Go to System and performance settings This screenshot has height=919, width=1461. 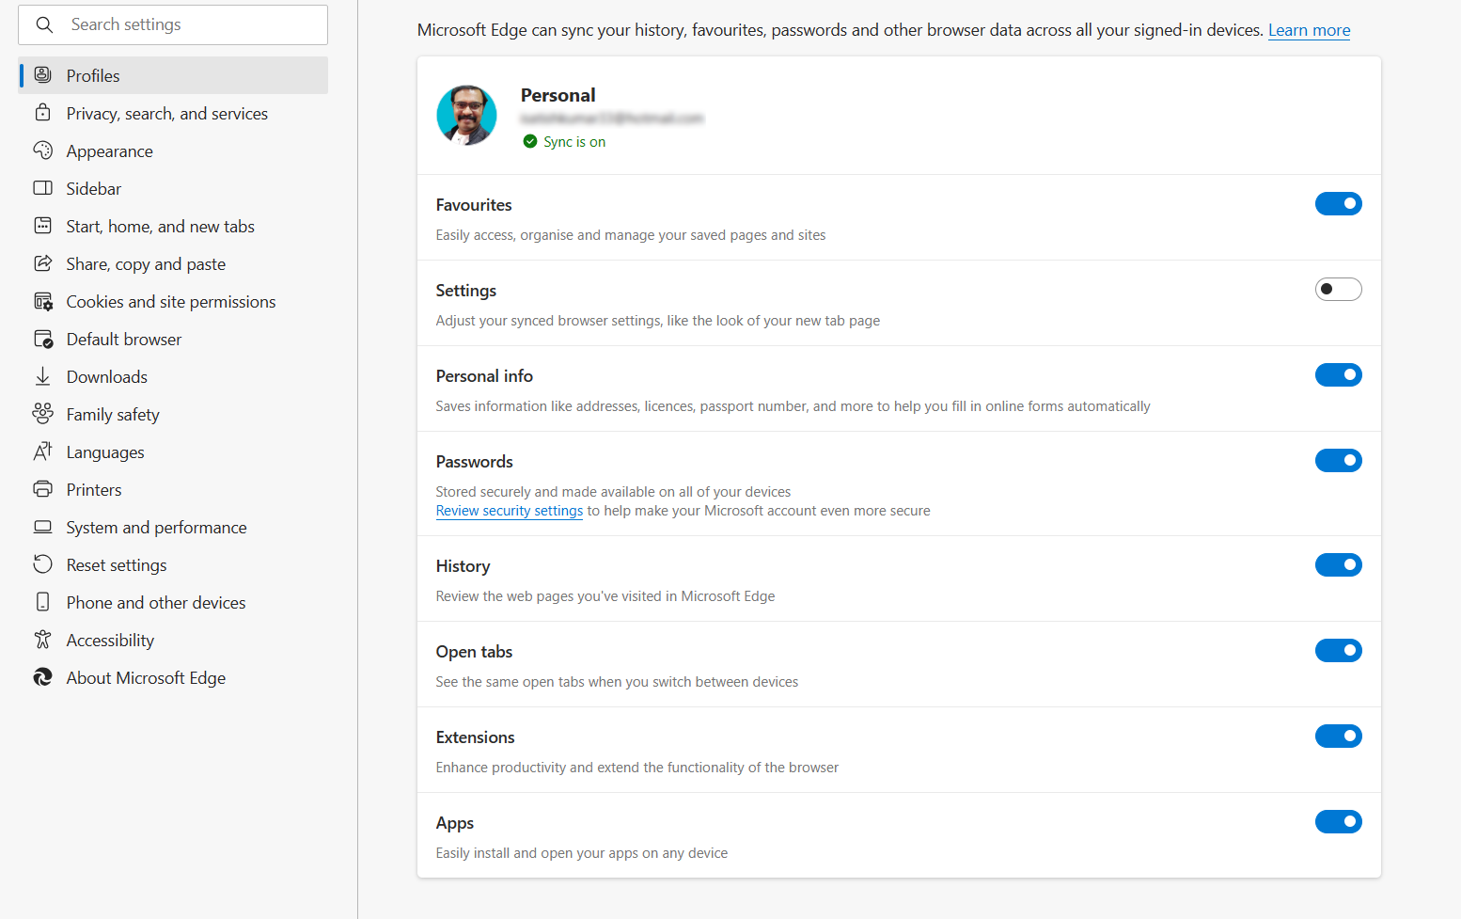coord(156,528)
